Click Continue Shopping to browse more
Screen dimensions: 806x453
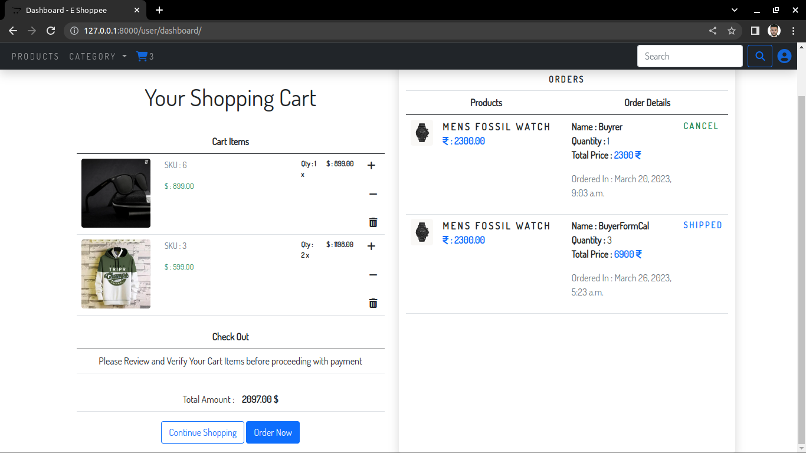coord(202,432)
